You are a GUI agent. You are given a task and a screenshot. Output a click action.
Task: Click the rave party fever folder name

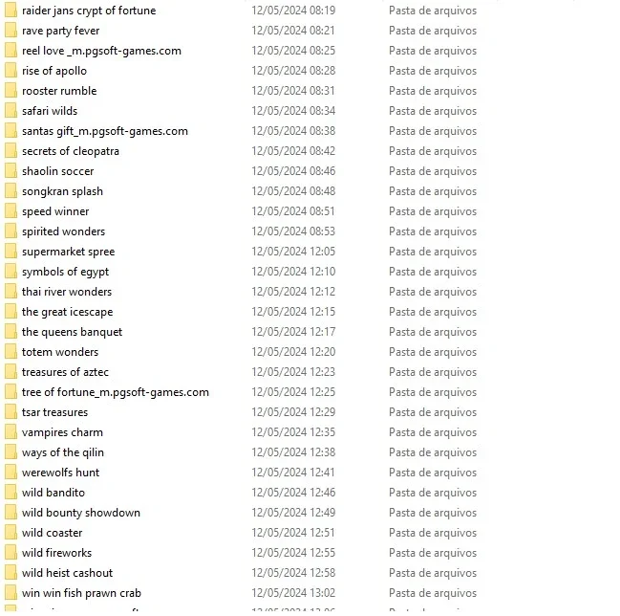60,31
